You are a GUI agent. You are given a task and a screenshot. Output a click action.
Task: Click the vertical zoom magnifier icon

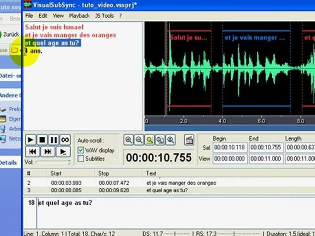pyautogui.click(x=171, y=140)
